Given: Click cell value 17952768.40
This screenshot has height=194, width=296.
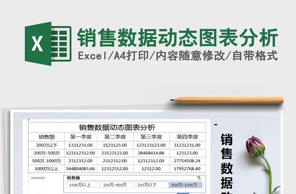Looking at the screenshot, I should click(x=187, y=169).
